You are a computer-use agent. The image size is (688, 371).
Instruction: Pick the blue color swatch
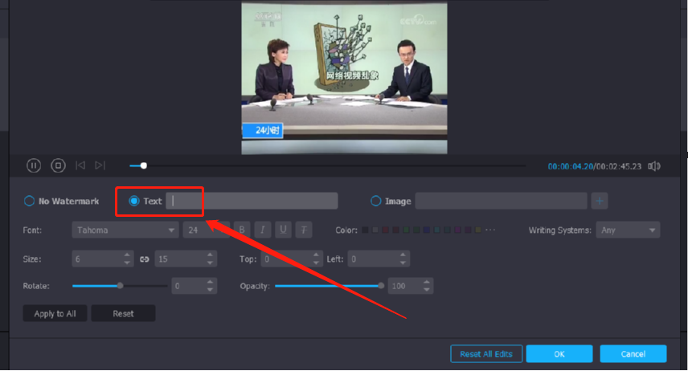point(427,230)
